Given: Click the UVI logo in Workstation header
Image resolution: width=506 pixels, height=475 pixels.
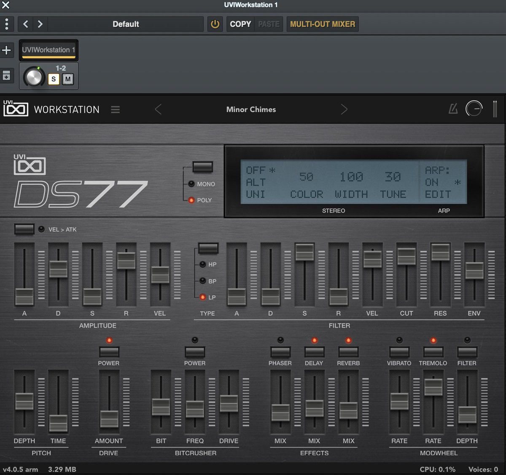Looking at the screenshot, I should [16, 108].
